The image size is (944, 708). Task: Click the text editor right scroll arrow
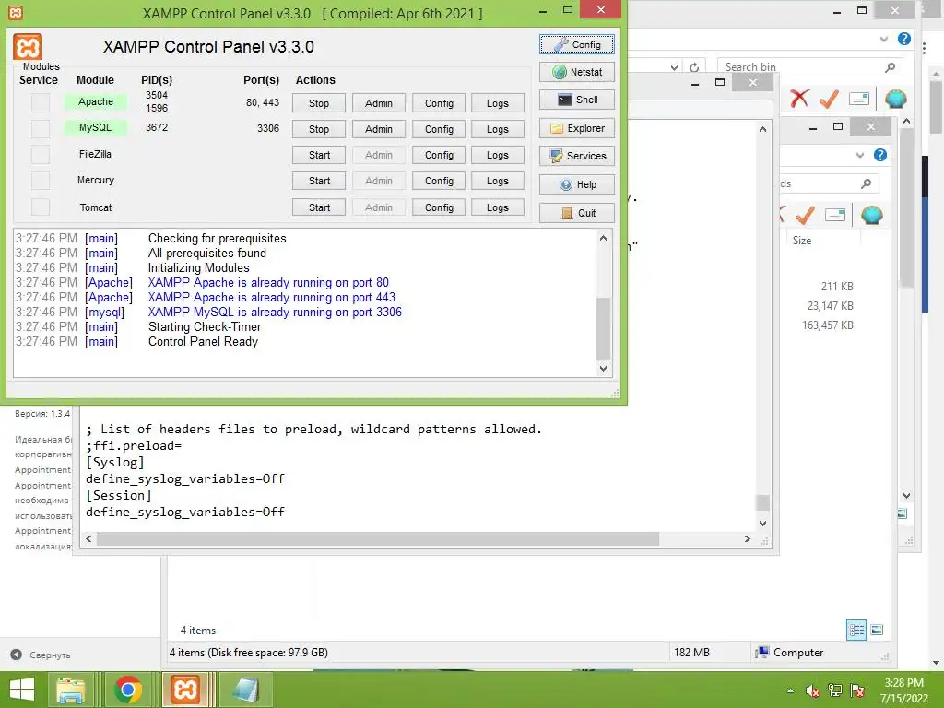(x=747, y=538)
